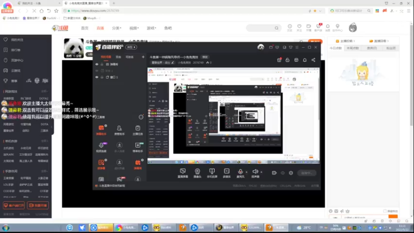Open Windows Start button
This screenshot has width=414, height=233.
click(x=6, y=227)
